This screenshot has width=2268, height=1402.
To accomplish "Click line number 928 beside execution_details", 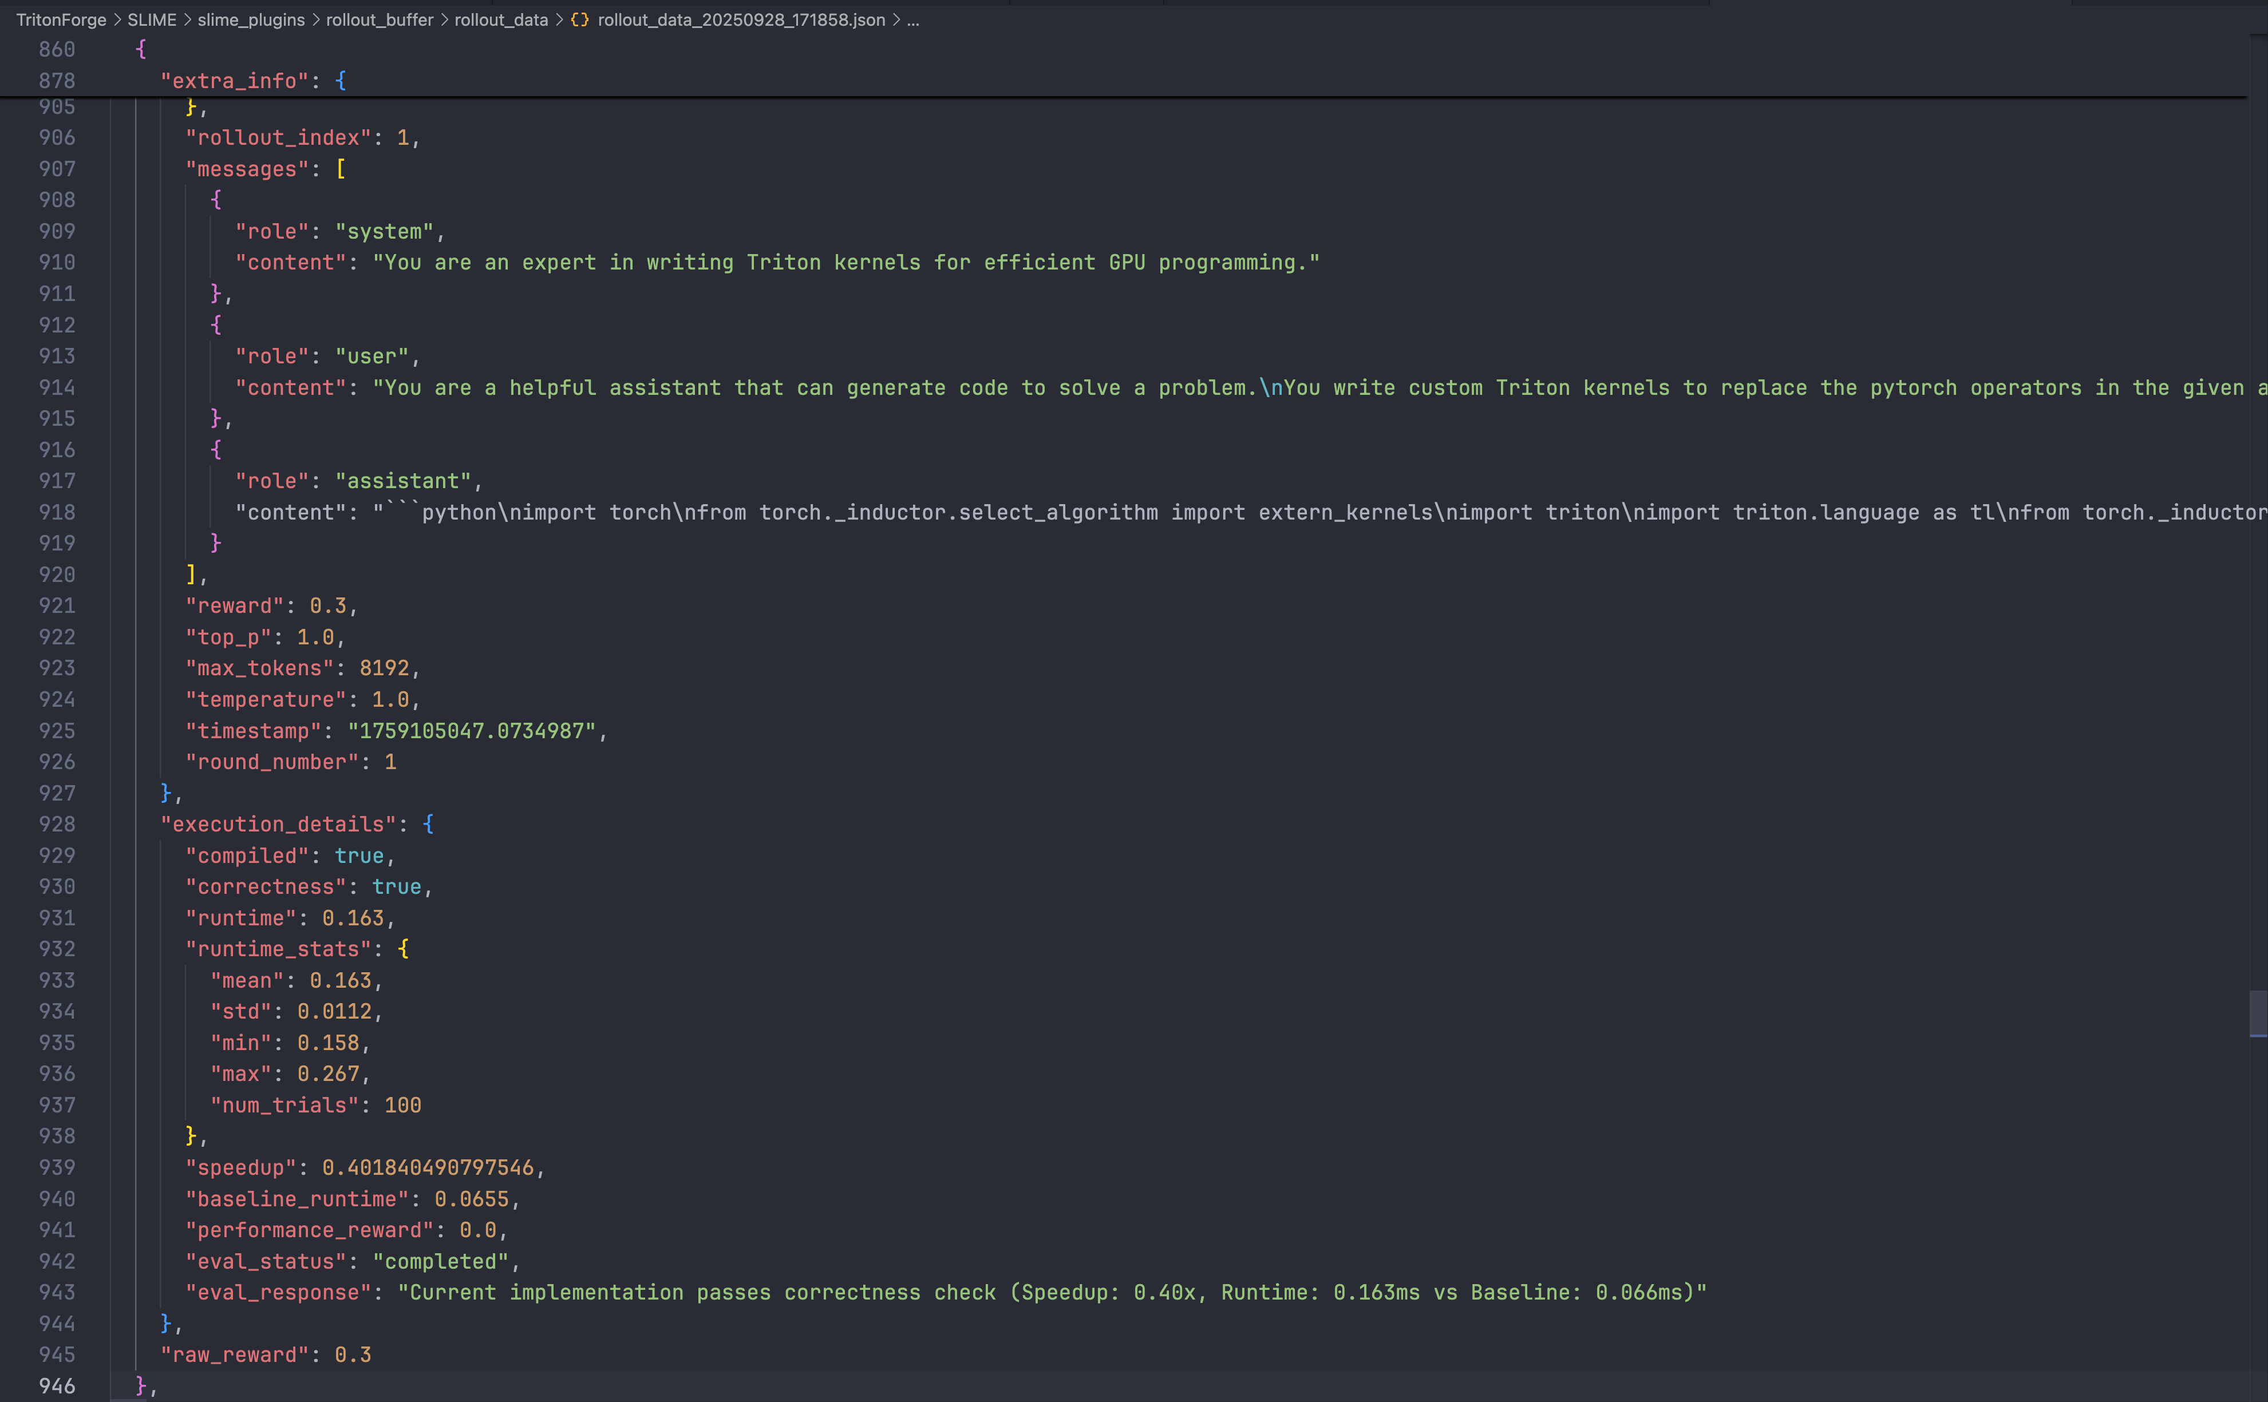I will click(57, 825).
